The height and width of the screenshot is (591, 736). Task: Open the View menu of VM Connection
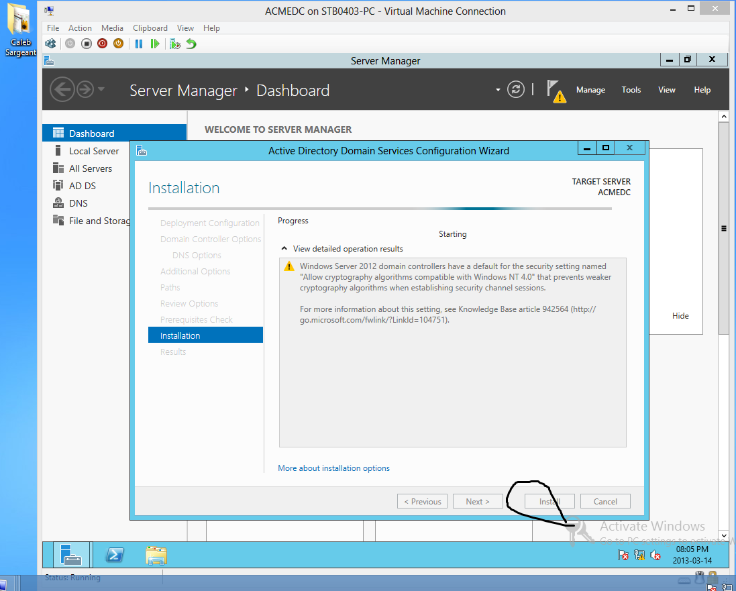185,28
